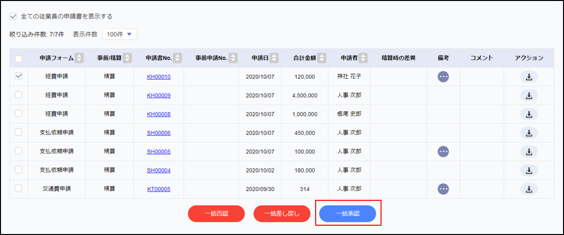This screenshot has width=564, height=235.
Task: Check the SH00004 row checkbox
Action: pos(19,170)
